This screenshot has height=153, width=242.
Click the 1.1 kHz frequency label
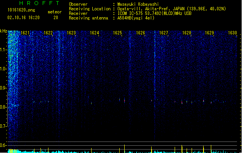point(3,50)
